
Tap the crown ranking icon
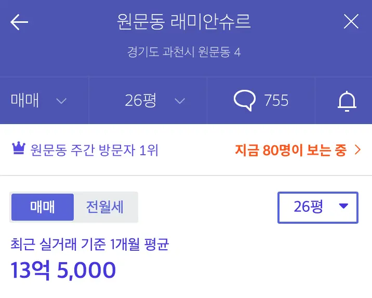pyautogui.click(x=19, y=148)
